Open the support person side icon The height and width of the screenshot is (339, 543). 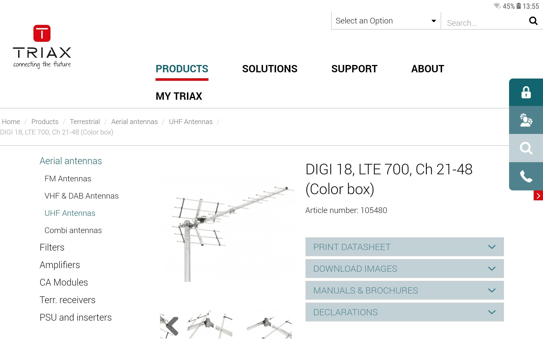(x=526, y=120)
